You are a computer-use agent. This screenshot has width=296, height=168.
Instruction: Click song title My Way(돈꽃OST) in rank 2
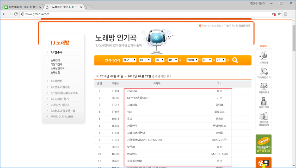(x=138, y=98)
